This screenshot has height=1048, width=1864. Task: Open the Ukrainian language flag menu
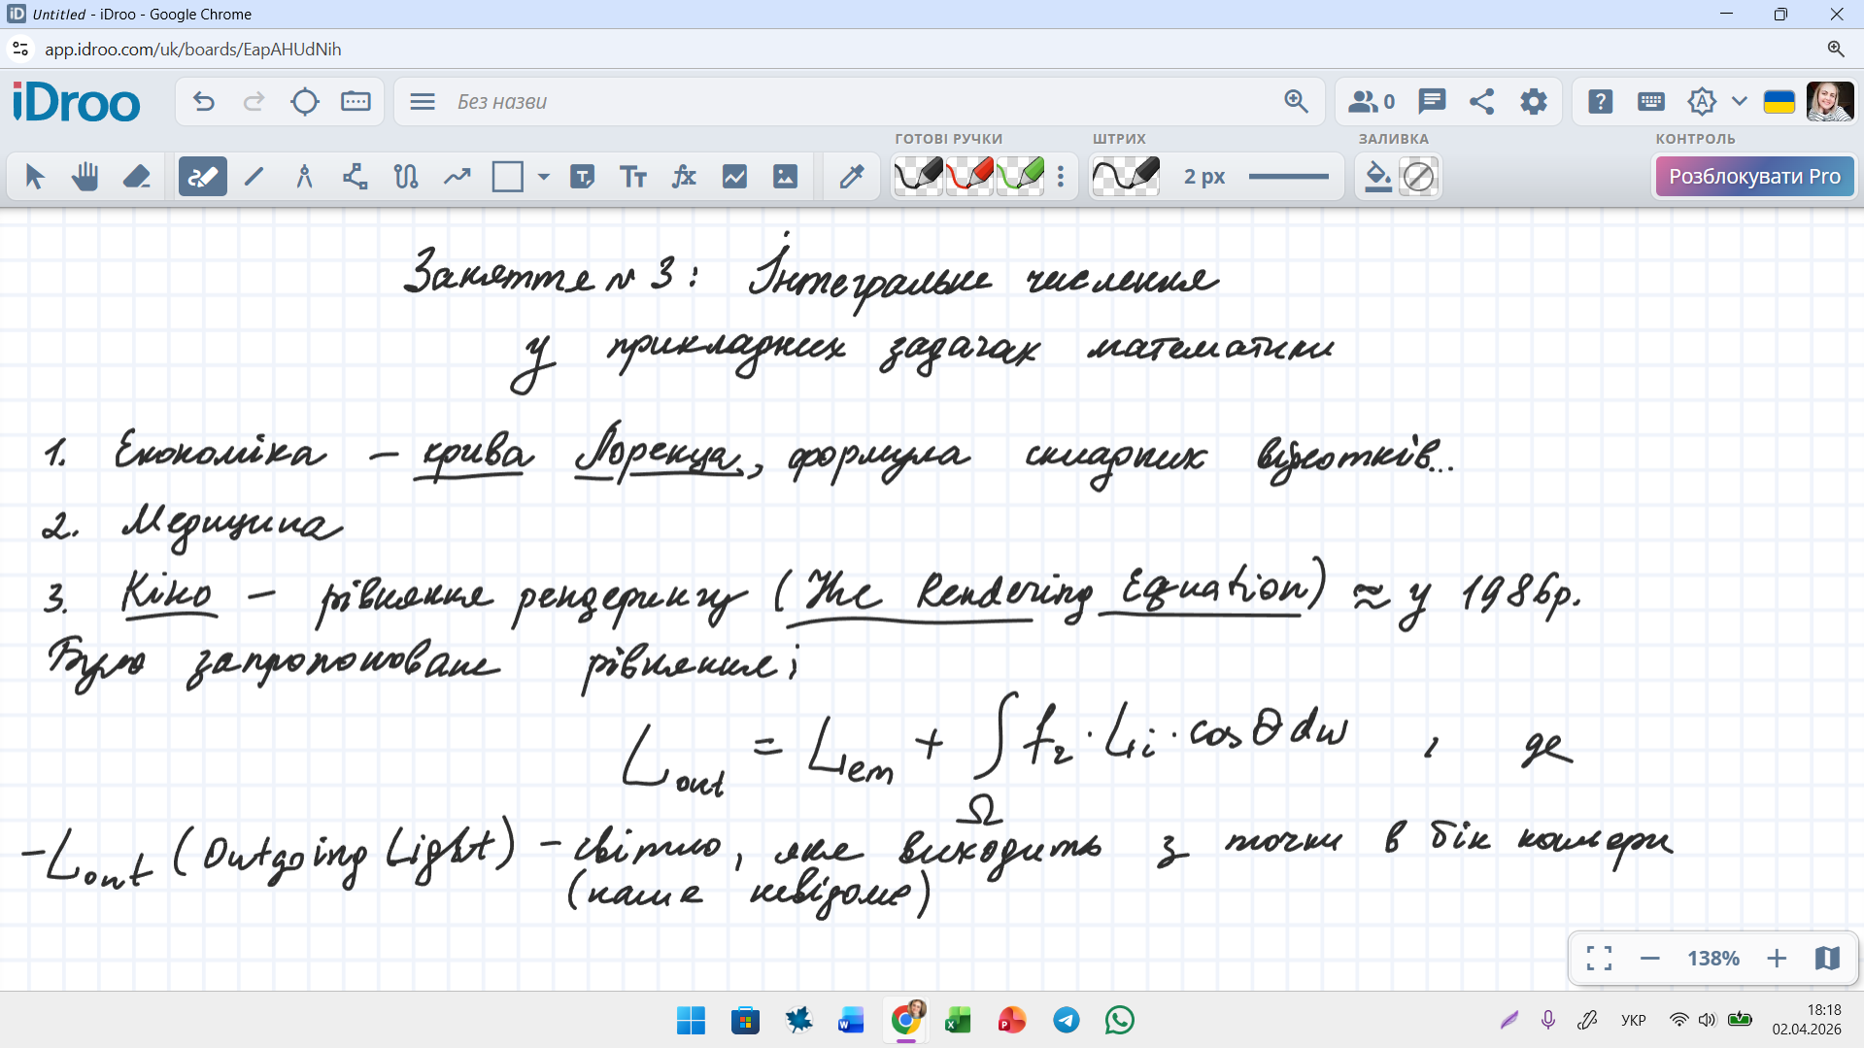1779,102
